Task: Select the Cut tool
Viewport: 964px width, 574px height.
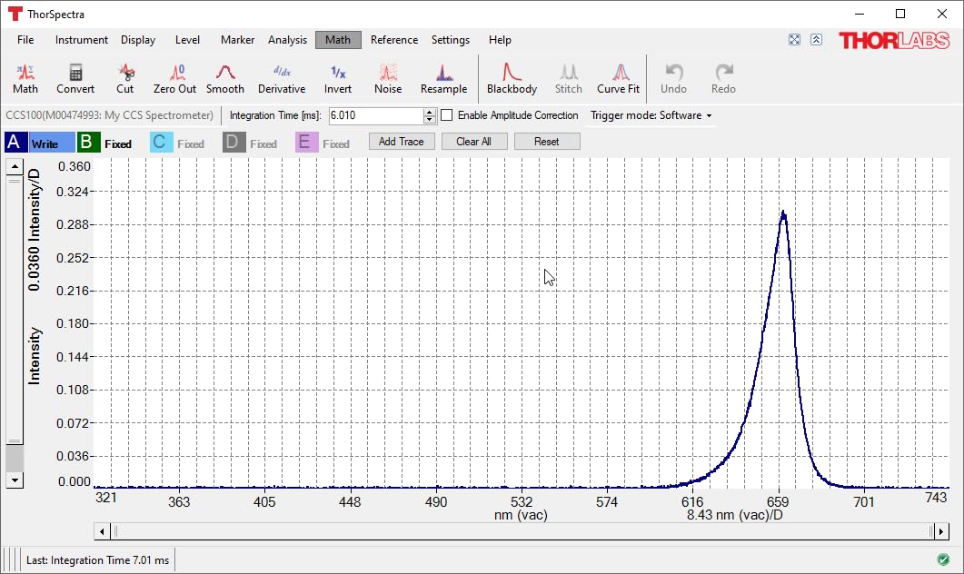Action: pos(124,79)
